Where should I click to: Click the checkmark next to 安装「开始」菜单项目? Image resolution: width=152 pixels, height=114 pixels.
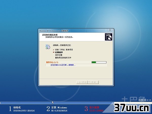point(53,50)
